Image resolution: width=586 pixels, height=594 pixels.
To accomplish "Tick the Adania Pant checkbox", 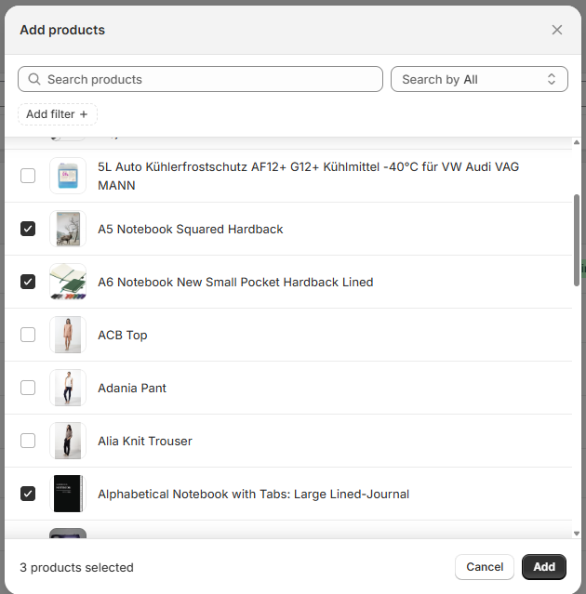I will (x=28, y=388).
